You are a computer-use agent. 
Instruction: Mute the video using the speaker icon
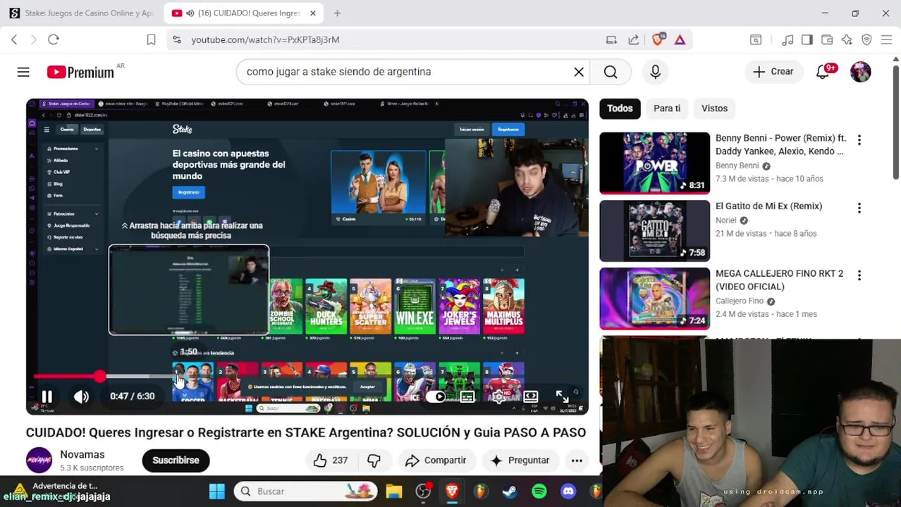(x=81, y=396)
